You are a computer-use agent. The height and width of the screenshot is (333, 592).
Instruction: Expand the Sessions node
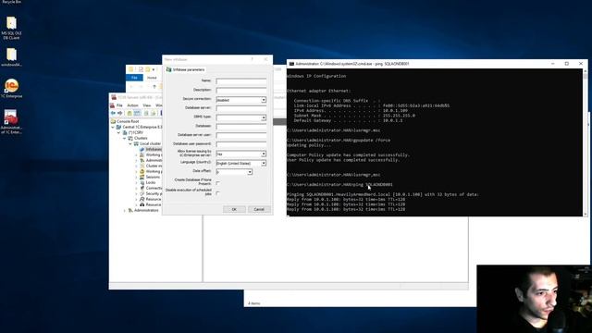coord(136,177)
